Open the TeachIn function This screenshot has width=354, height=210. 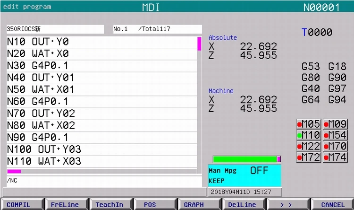click(x=110, y=205)
